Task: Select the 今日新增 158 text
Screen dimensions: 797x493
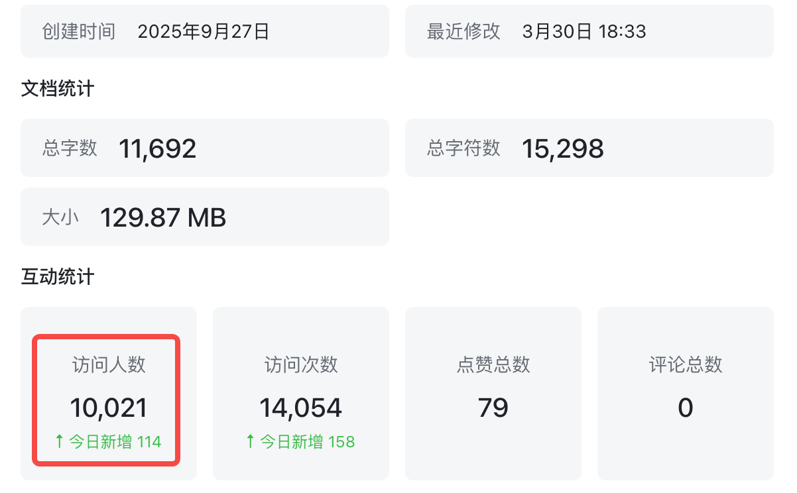Action: (x=307, y=441)
